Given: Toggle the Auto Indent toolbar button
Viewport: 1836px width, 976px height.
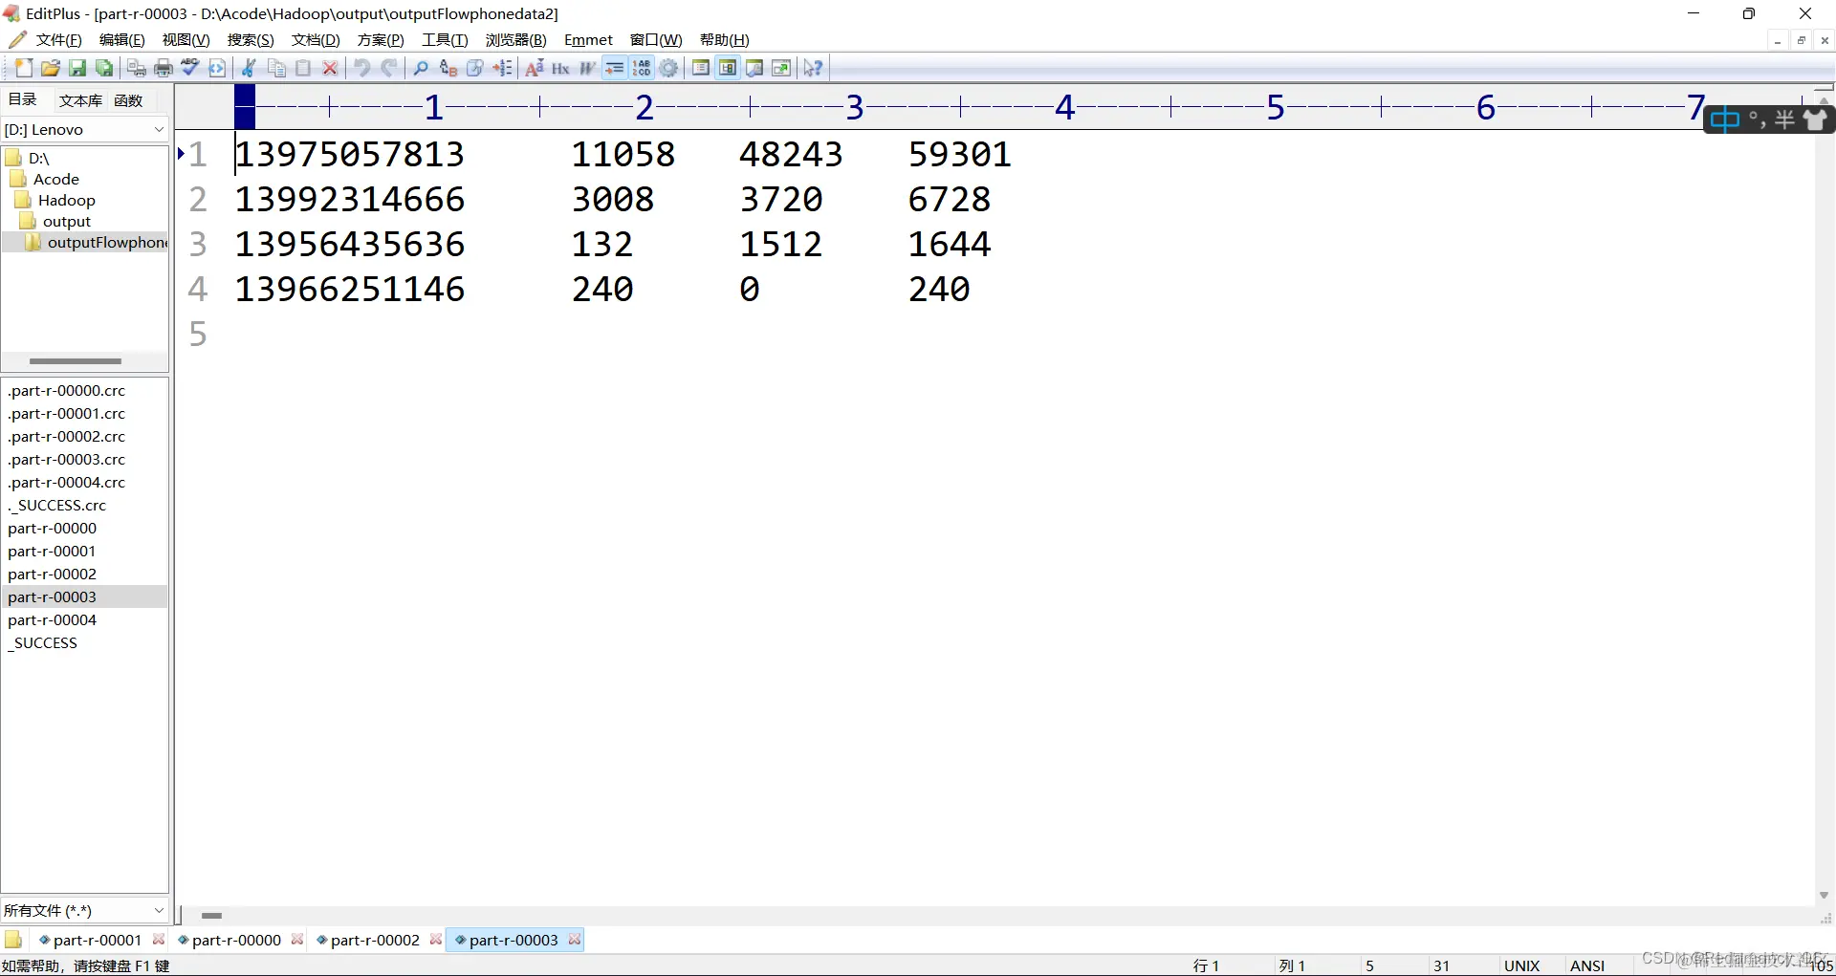Looking at the screenshot, I should (x=615, y=68).
